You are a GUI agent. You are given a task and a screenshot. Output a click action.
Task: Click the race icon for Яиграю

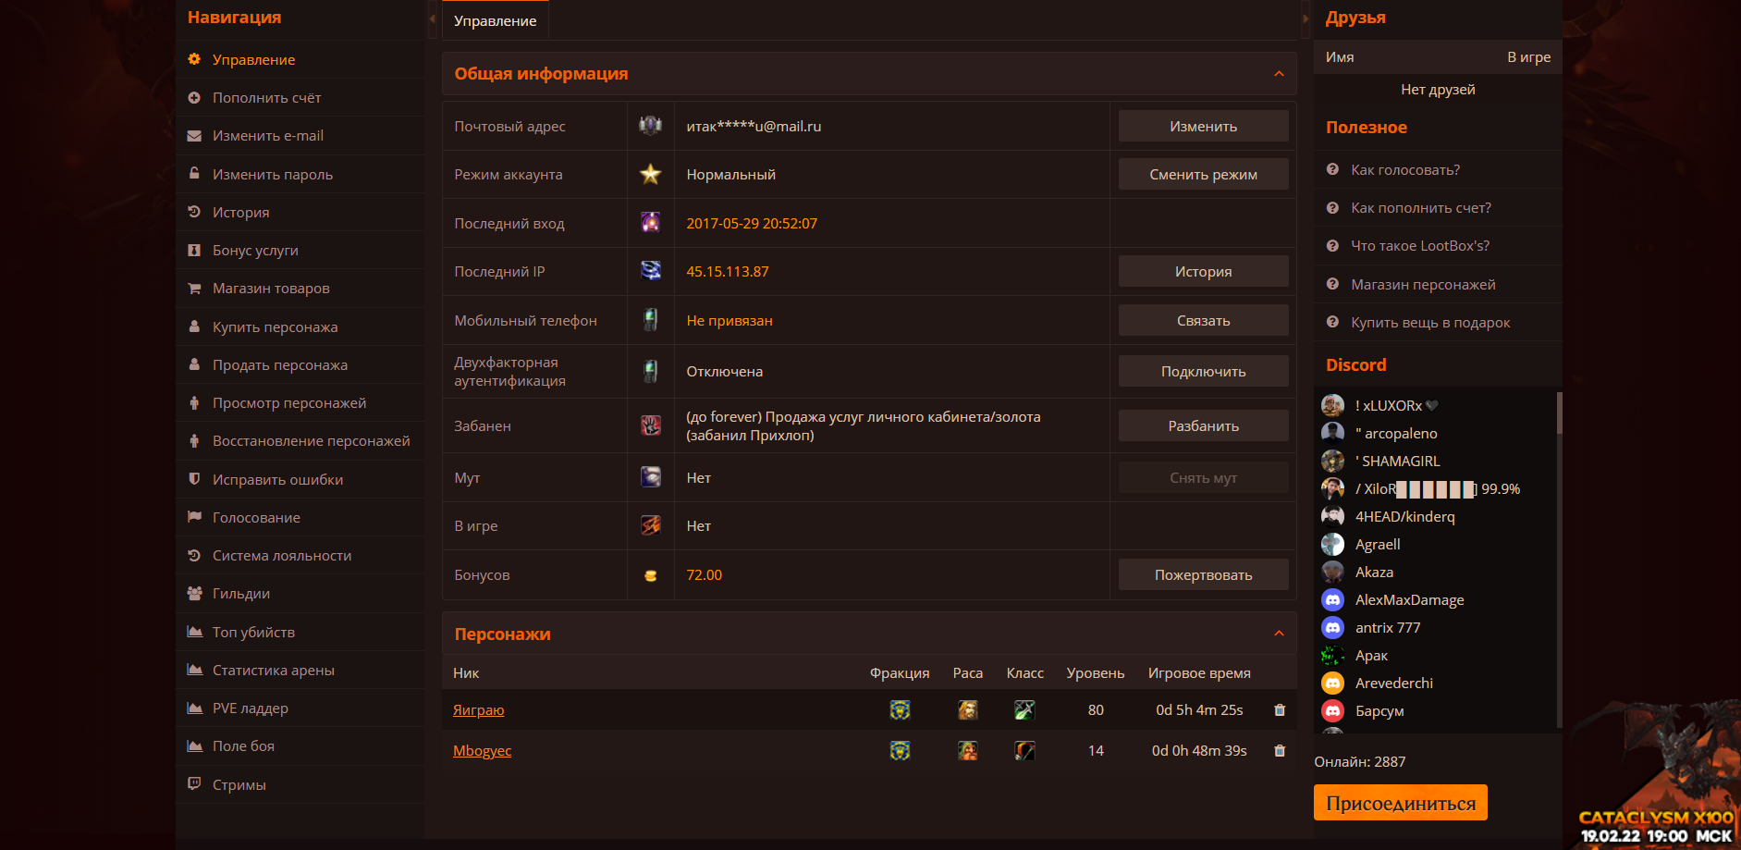tap(968, 710)
